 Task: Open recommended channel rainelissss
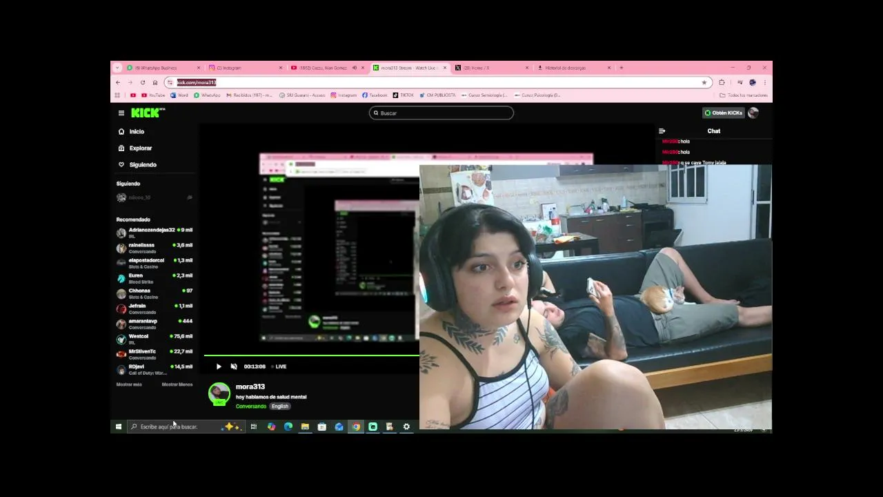[x=155, y=248]
